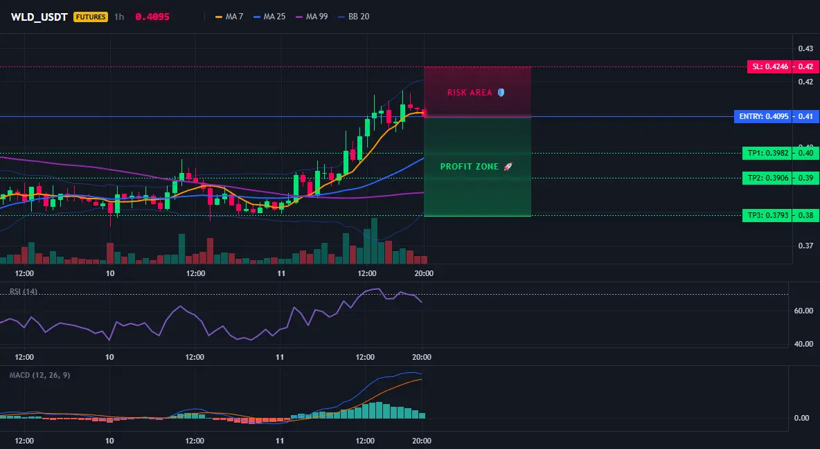The width and height of the screenshot is (820, 449).
Task: Toggle the MA 25 legend entry
Action: point(269,17)
